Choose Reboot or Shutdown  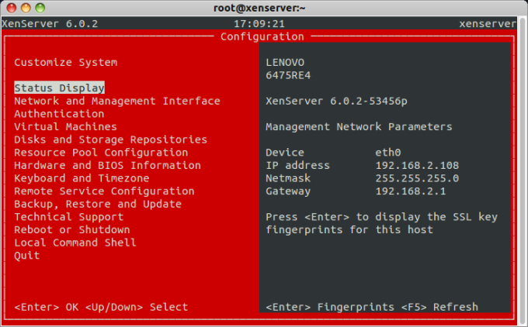pos(72,230)
